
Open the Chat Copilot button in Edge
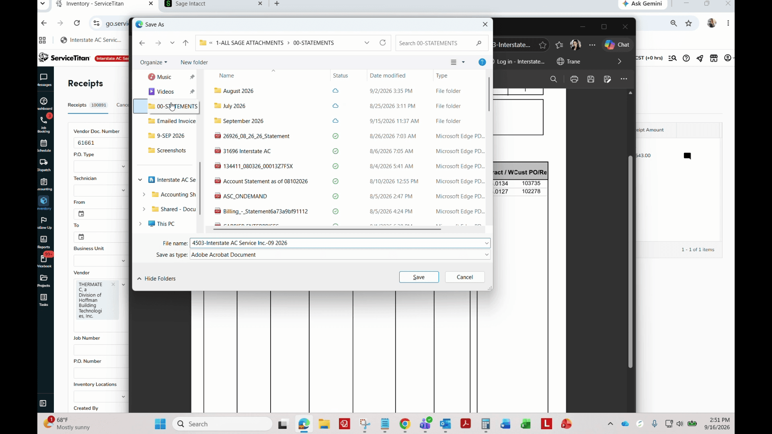617,45
